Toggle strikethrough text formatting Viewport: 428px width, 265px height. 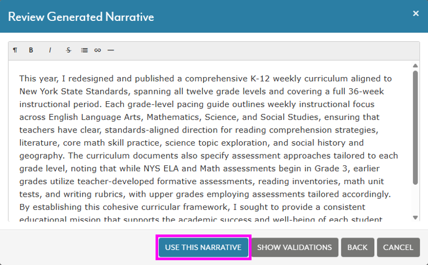point(68,50)
